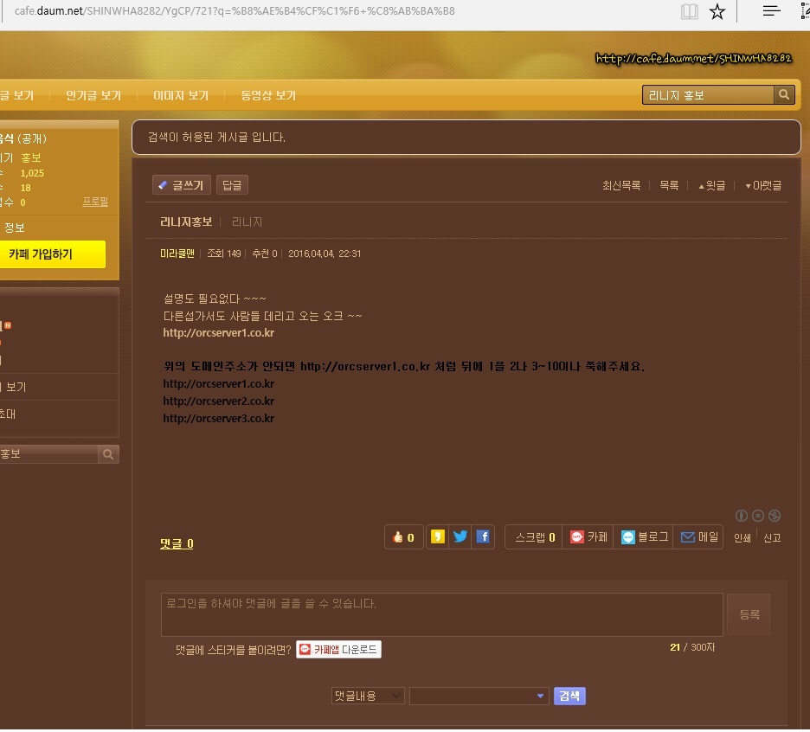
Task: Click the comment text input box
Action: coord(441,614)
